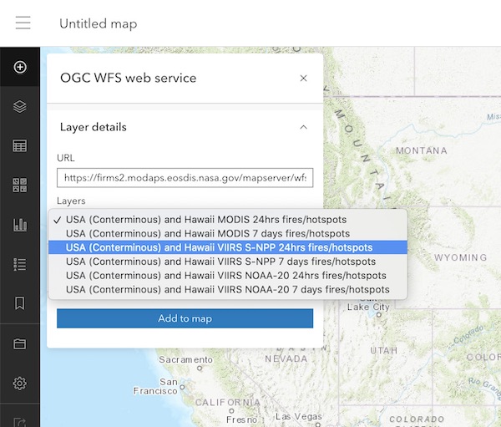
Task: Open the Legend list icon
Action: tap(20, 264)
